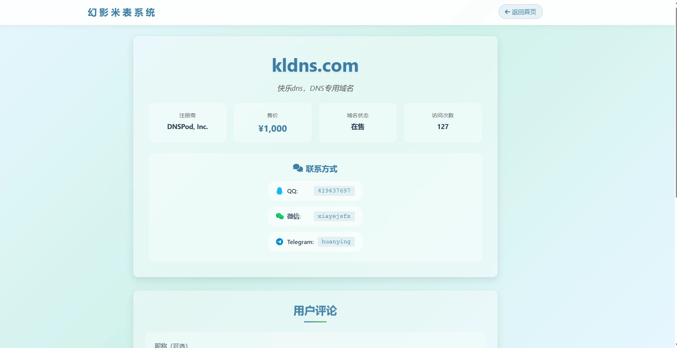Select the 注册商 DNSPod, Inc. card
The image size is (677, 348).
click(188, 123)
